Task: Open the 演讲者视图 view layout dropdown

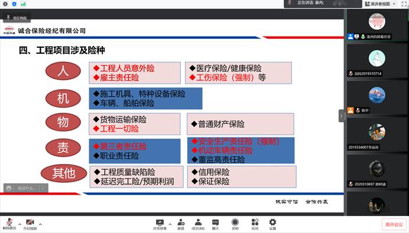Action: click(x=381, y=4)
